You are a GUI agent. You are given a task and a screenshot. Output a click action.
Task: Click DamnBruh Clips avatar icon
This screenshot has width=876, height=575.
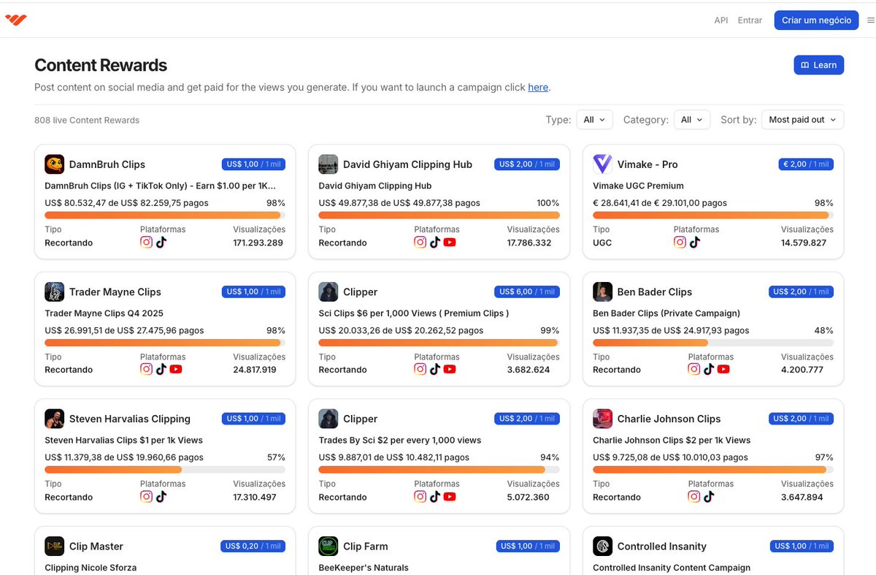click(54, 164)
